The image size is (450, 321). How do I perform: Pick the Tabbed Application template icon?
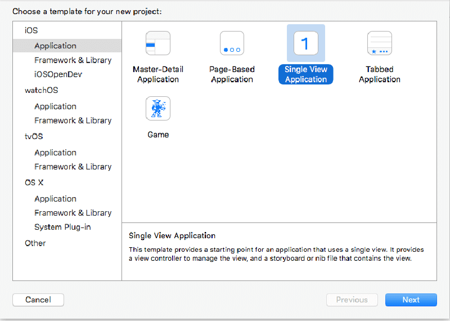(380, 43)
